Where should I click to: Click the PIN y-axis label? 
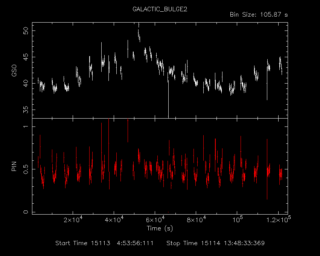point(14,166)
